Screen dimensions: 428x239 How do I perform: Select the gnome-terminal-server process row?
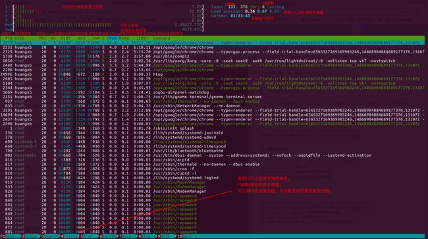(213, 97)
